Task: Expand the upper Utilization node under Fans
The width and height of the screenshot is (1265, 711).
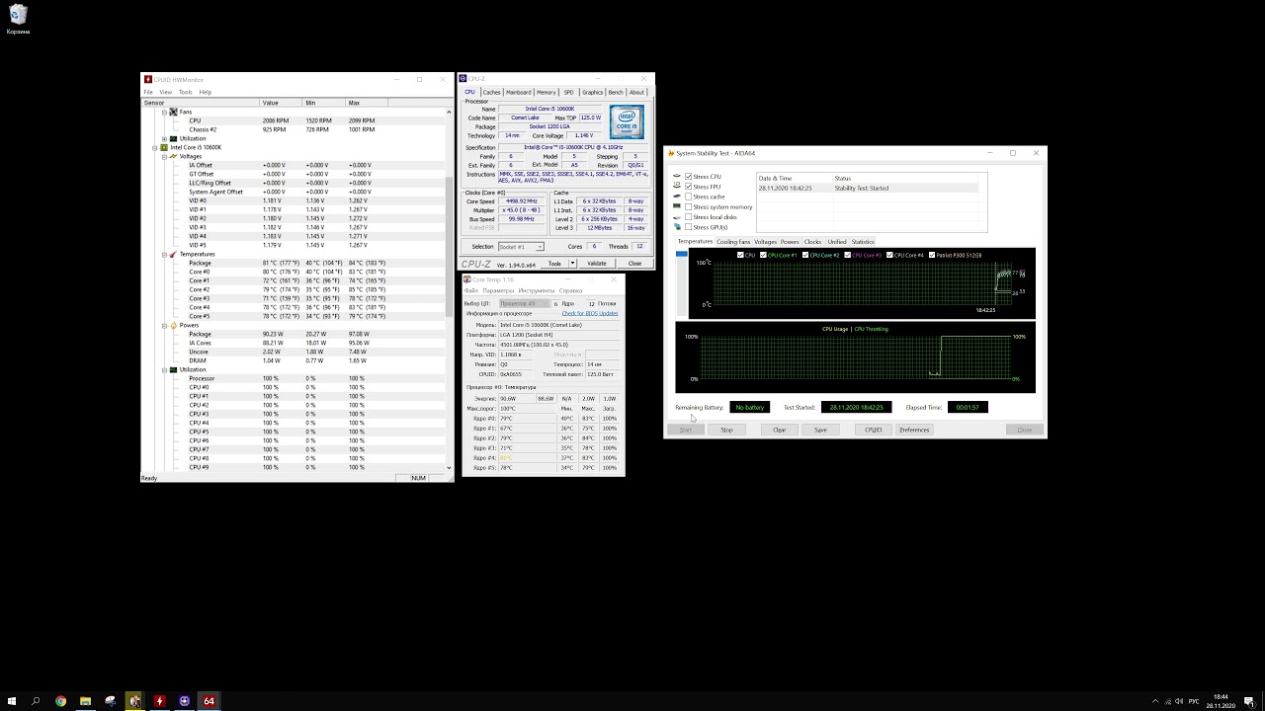Action: click(x=164, y=138)
